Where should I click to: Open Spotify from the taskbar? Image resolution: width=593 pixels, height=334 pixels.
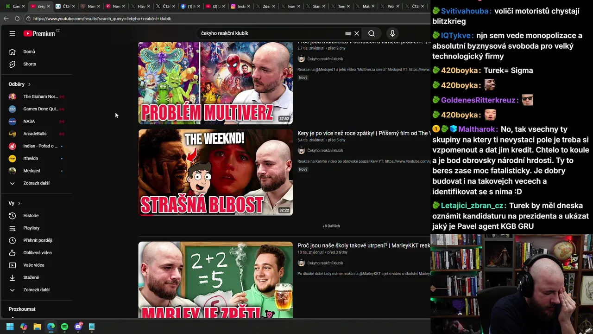pyautogui.click(x=64, y=327)
